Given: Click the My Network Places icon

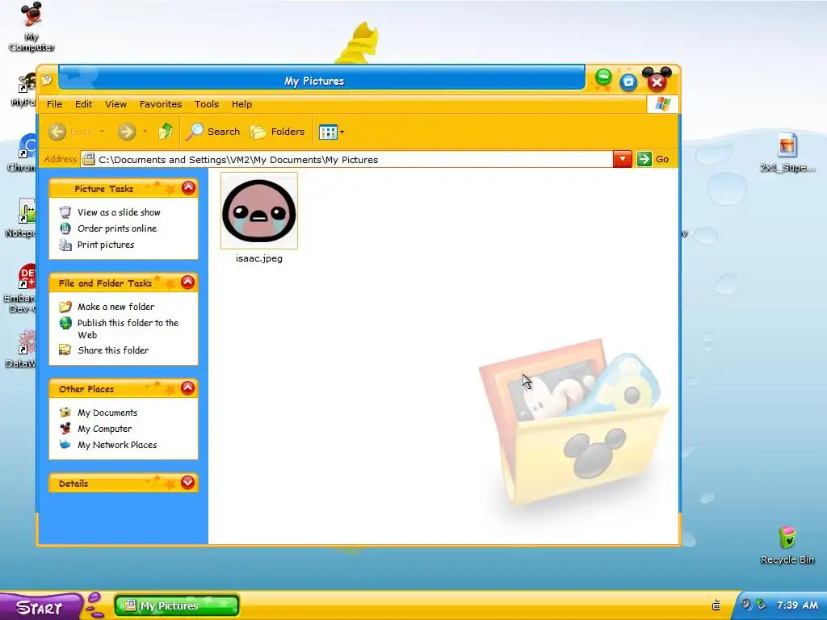Looking at the screenshot, I should [65, 445].
